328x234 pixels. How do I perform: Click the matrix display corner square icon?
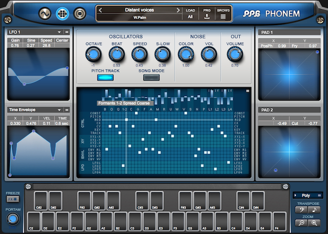coord(248,91)
